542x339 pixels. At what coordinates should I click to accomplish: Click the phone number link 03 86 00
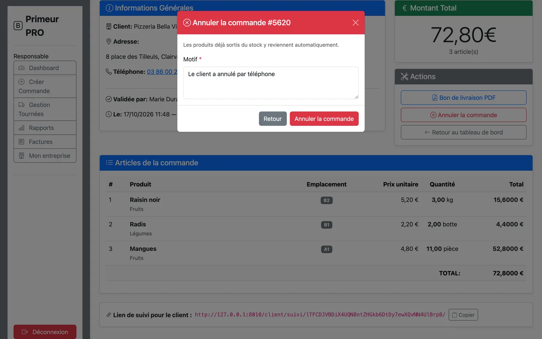tap(162, 72)
